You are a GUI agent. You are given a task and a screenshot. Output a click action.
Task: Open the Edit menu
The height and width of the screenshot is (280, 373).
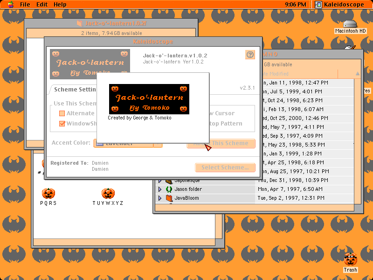pos(42,5)
